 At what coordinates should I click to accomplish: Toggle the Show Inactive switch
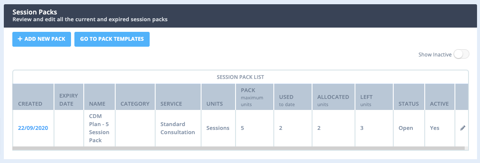pyautogui.click(x=461, y=54)
